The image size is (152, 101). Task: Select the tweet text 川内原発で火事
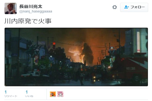28,21
